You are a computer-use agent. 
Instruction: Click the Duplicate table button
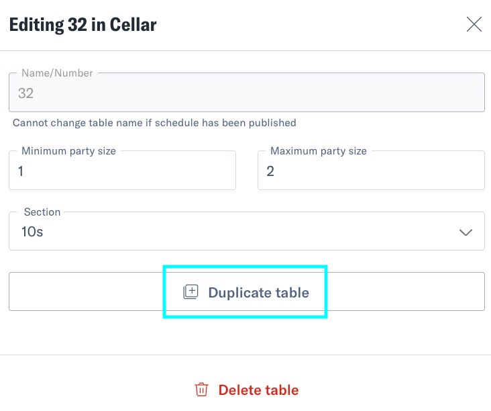click(247, 291)
